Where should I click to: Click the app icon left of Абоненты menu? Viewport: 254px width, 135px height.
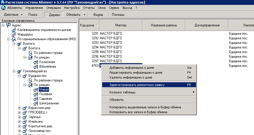(3, 8)
